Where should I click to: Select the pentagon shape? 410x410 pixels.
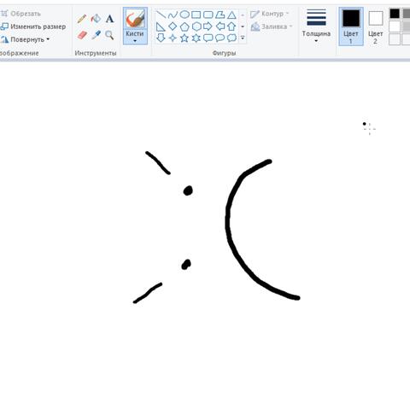point(184,26)
